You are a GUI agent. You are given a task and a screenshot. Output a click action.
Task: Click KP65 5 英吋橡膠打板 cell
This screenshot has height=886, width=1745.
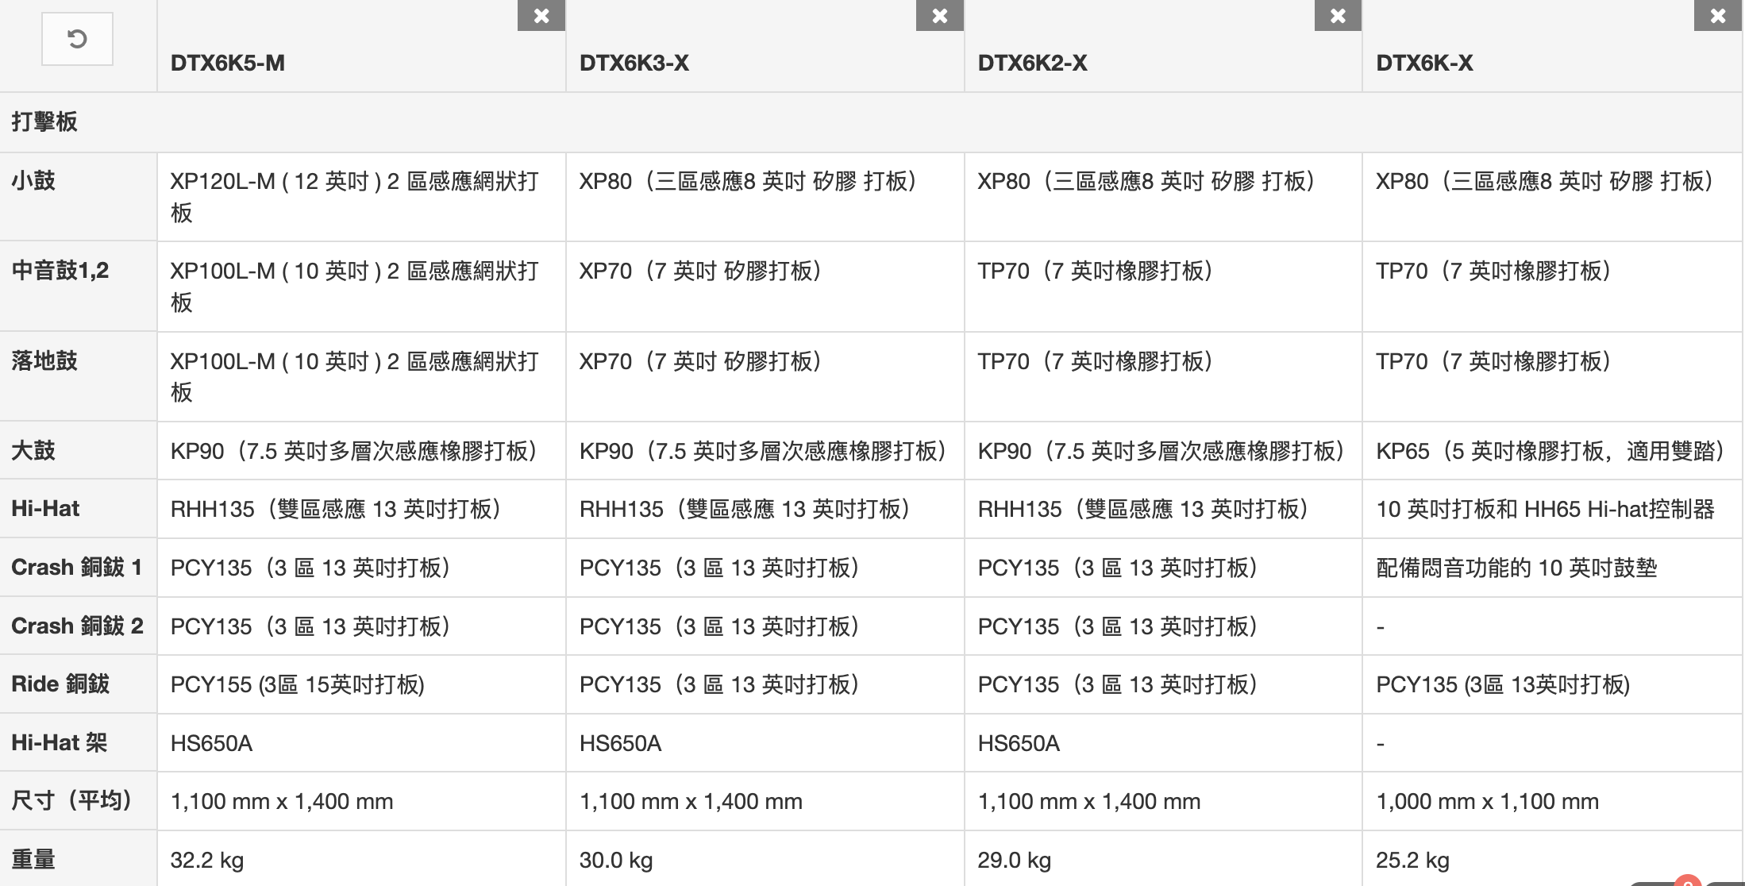tap(1550, 451)
